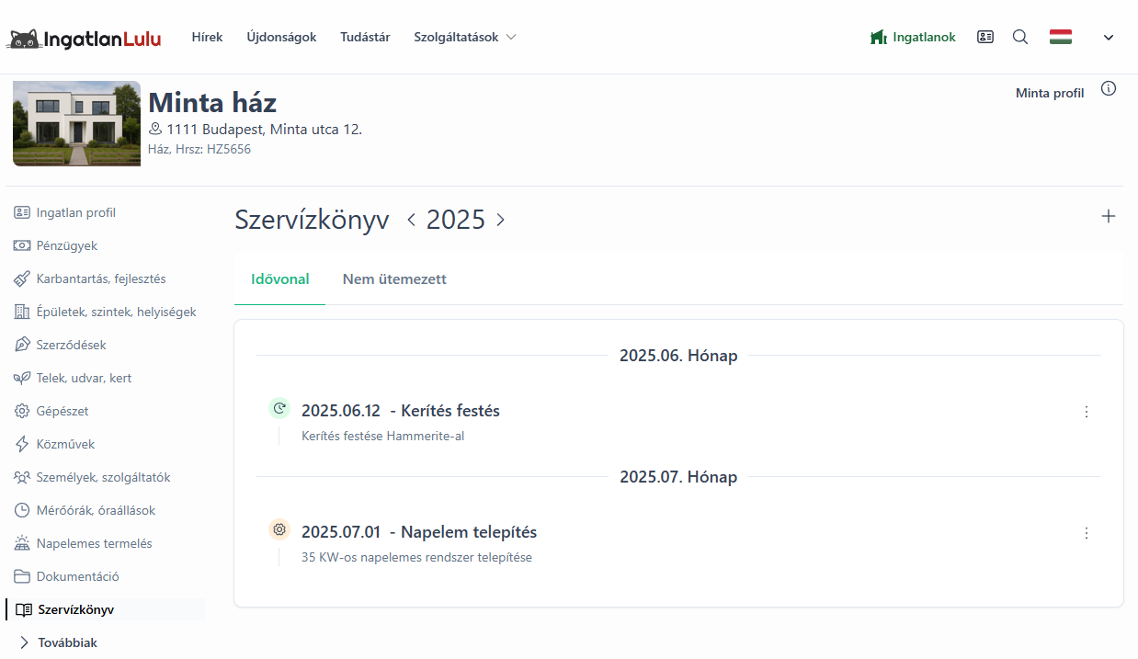Click the gear icon of Napelem telepítés
This screenshot has height=659, width=1138.
coord(279,529)
